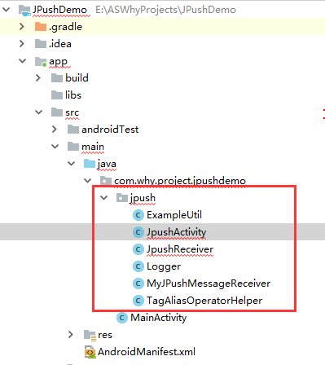Expand the .idea folder

(22, 44)
